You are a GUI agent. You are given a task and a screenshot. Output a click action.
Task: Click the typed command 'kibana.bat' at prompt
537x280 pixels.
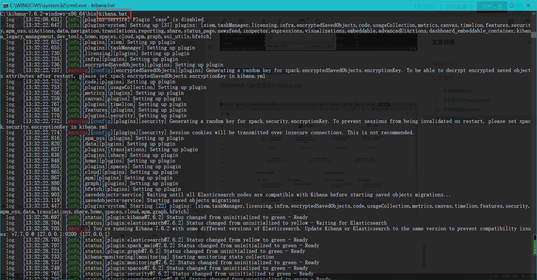tap(113, 14)
